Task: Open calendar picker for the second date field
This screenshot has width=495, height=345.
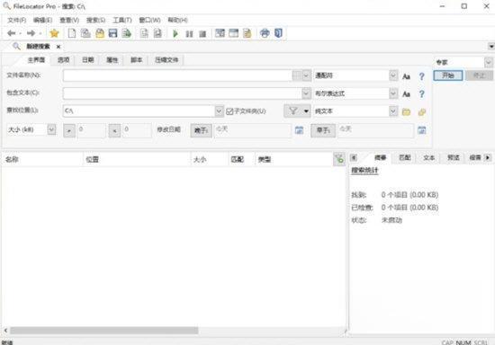Action: (422, 129)
